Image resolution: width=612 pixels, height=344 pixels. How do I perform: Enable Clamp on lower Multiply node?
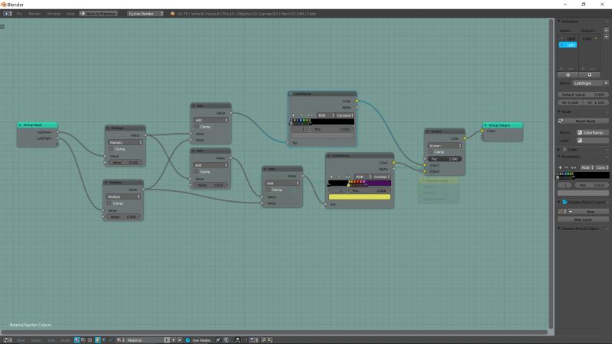pyautogui.click(x=109, y=203)
